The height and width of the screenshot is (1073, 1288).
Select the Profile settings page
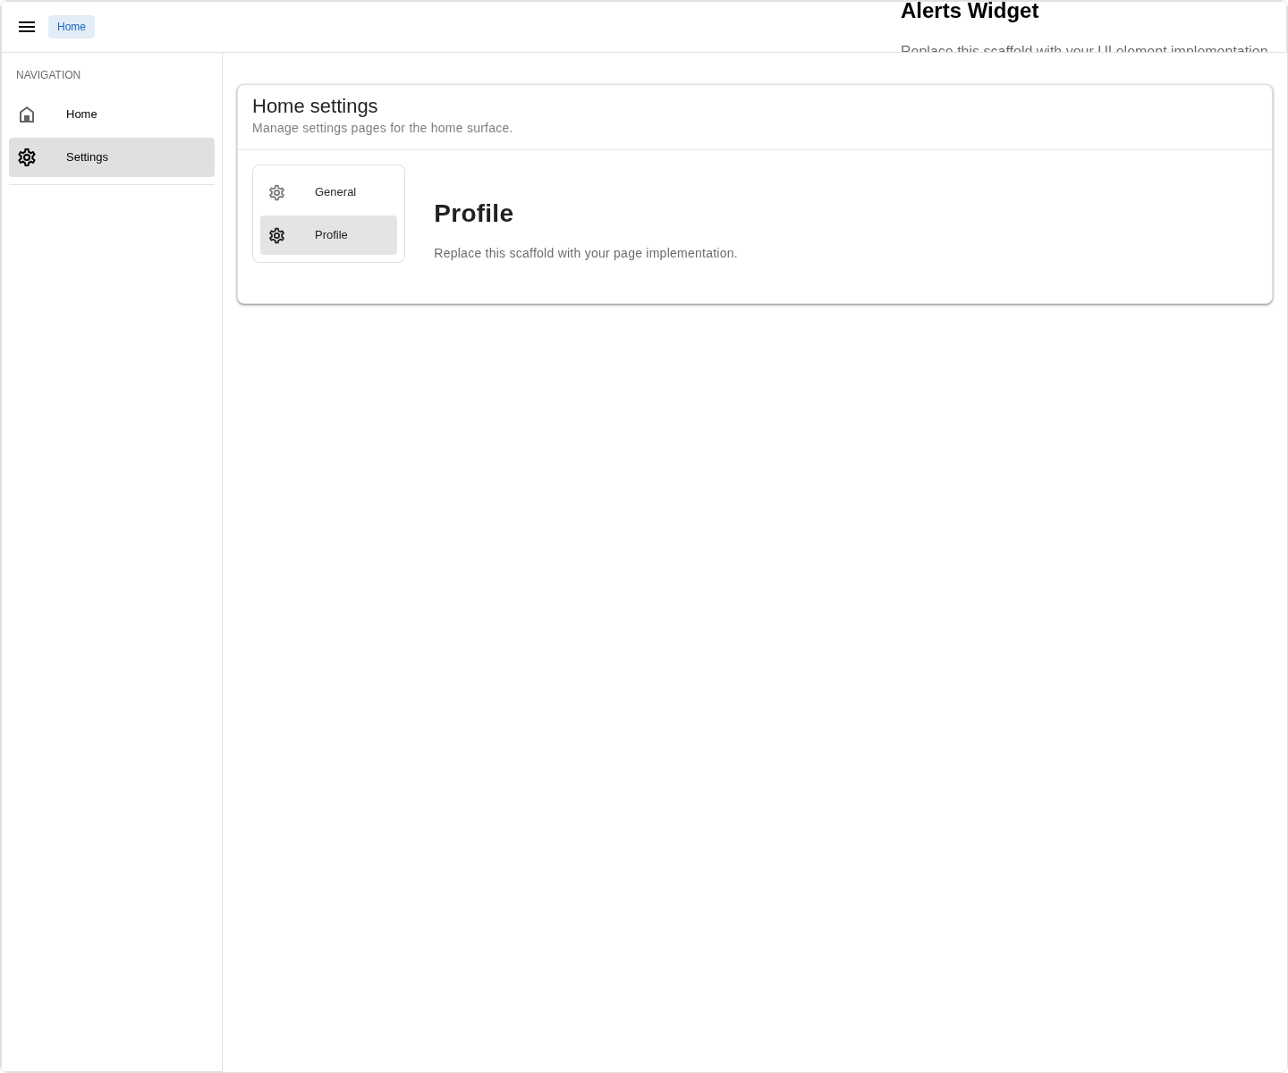328,235
